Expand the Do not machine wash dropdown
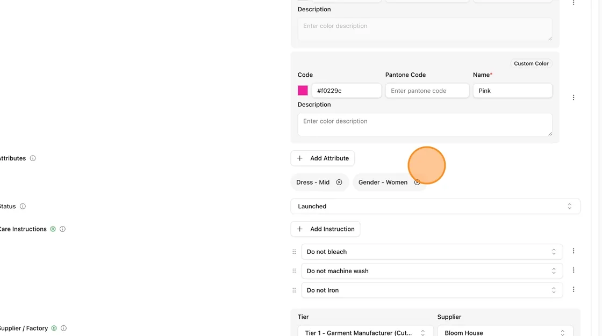This screenshot has height=336, width=602. (x=432, y=271)
